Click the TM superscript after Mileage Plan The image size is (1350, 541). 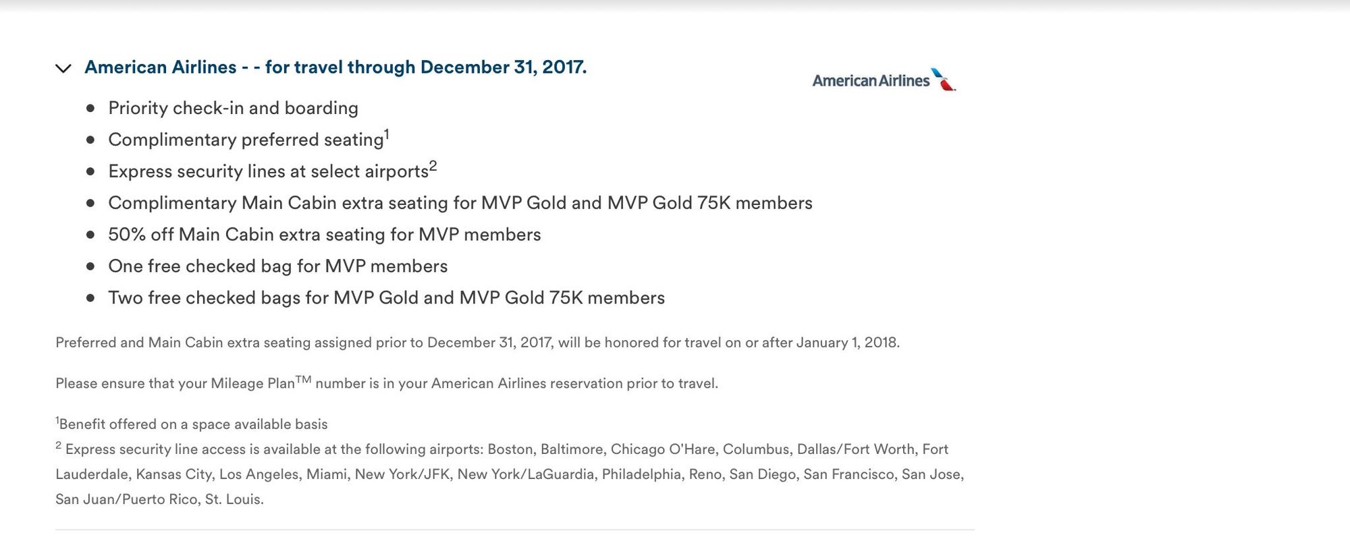(303, 379)
